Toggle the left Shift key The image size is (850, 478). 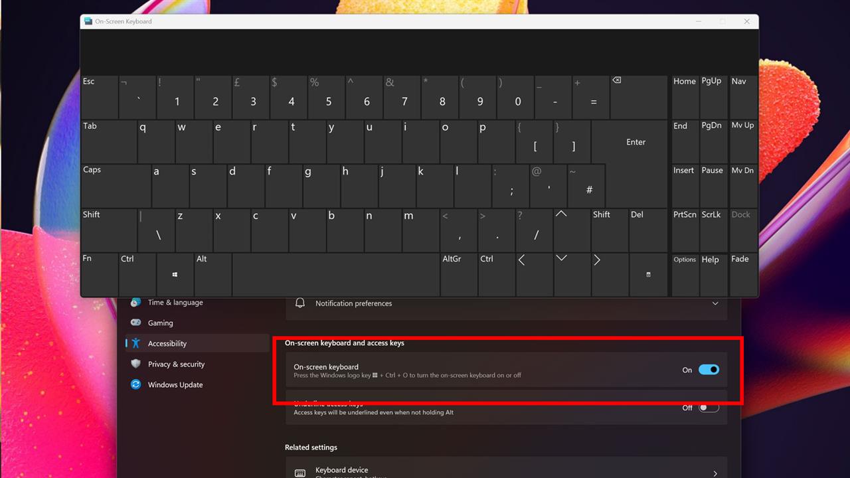(x=109, y=230)
